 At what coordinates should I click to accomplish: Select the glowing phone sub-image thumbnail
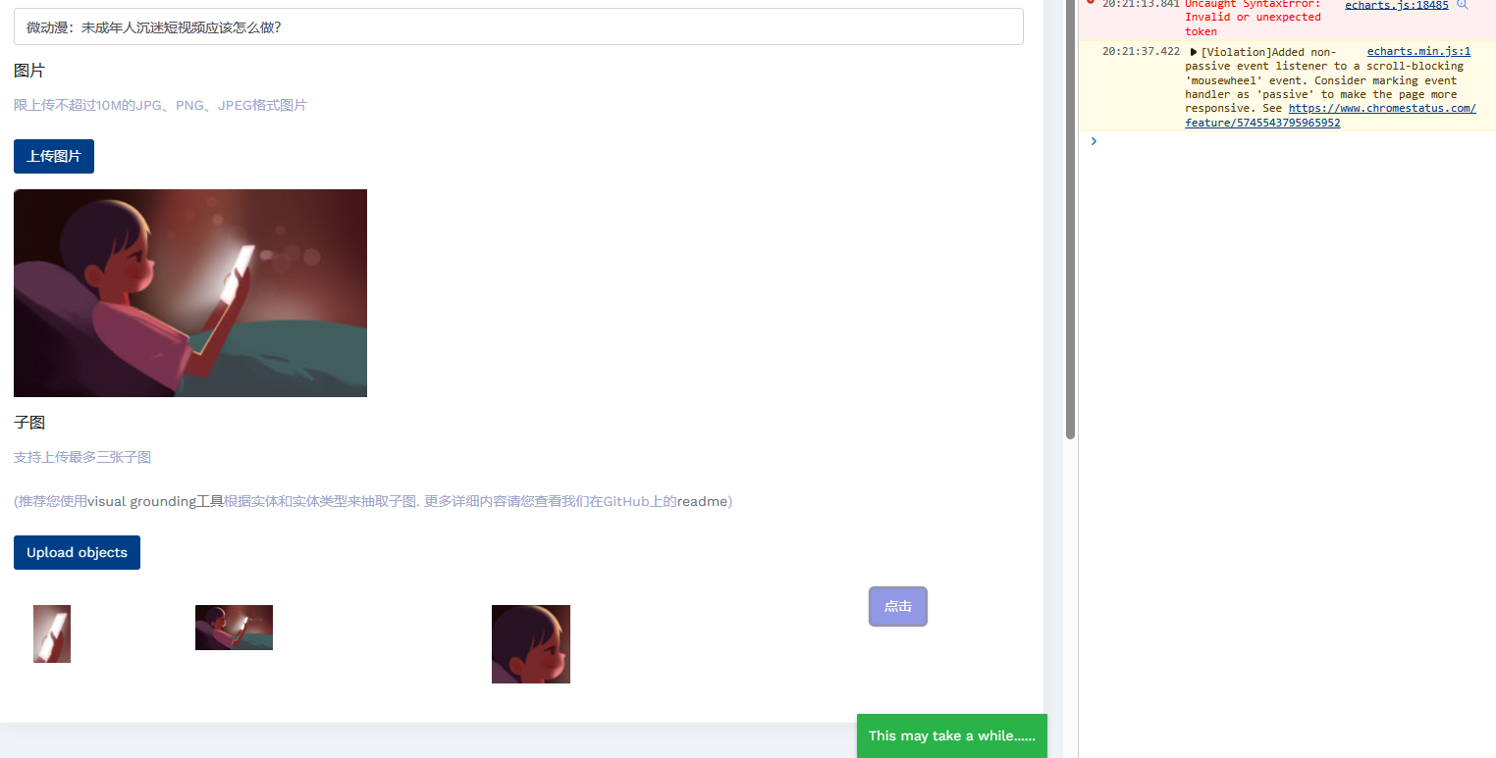[51, 633]
